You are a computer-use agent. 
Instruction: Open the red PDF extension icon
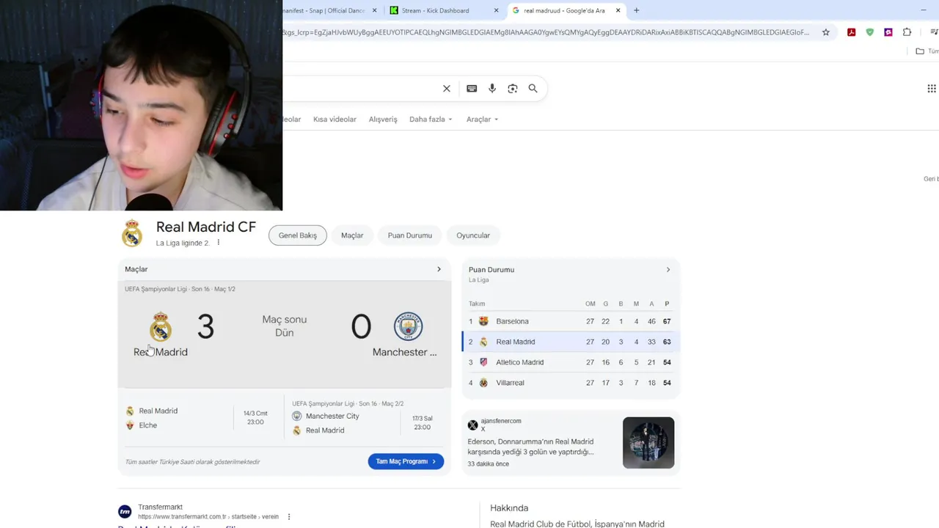tap(851, 32)
